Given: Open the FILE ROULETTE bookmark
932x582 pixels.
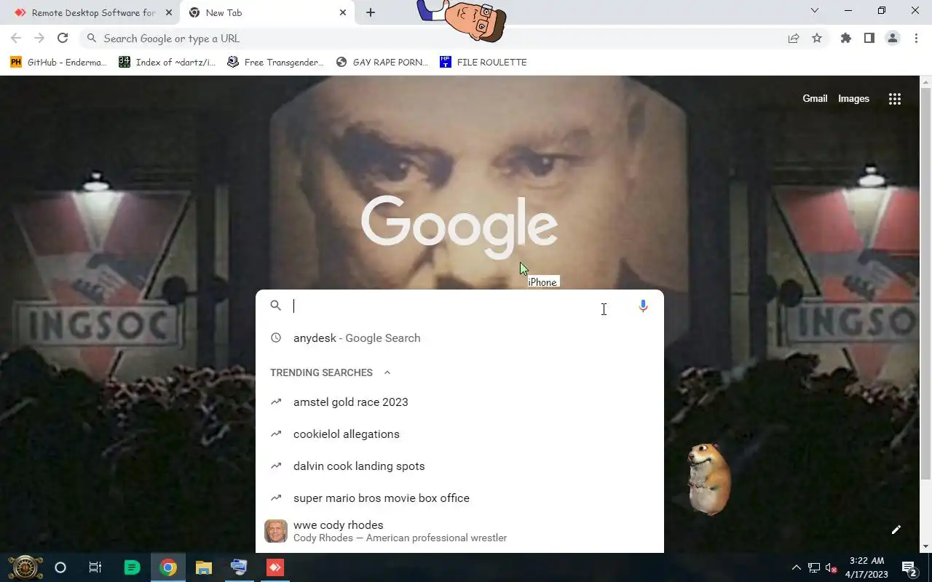Looking at the screenshot, I should [483, 63].
